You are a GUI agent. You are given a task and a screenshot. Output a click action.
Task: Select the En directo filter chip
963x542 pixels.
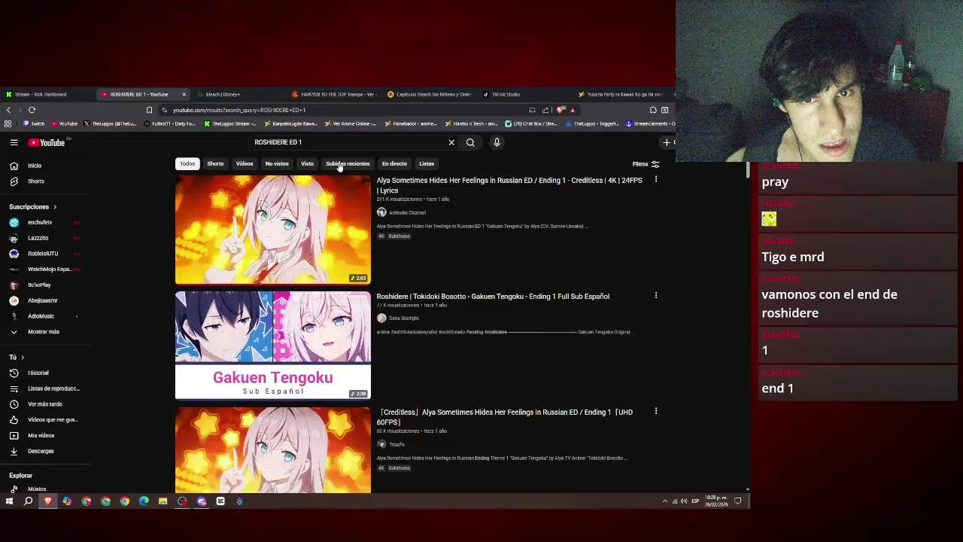coord(394,163)
